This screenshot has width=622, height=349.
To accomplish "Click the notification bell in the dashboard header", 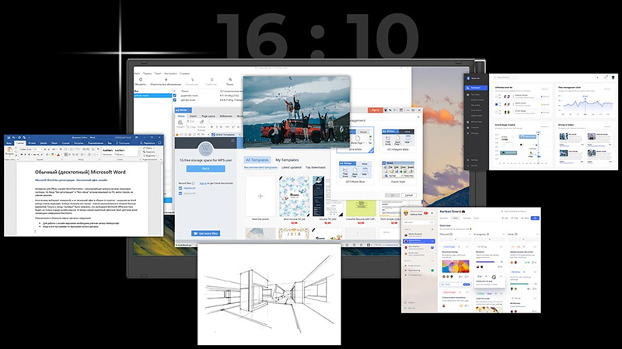I will (606, 77).
